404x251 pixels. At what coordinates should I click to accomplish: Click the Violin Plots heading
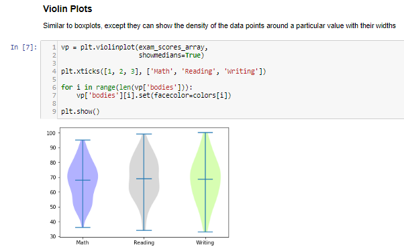coord(68,9)
